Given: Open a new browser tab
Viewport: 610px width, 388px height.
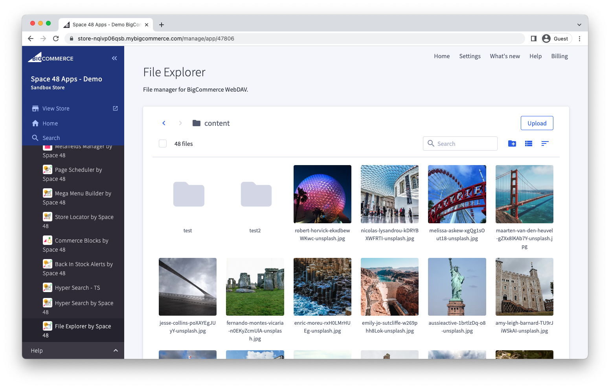Looking at the screenshot, I should click(162, 24).
